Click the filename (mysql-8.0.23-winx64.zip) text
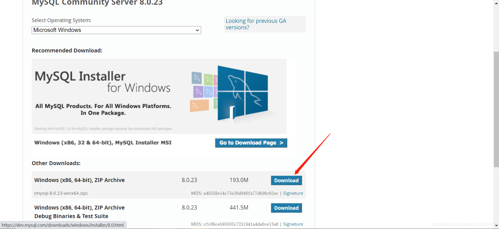This screenshot has width=499, height=229. (61, 193)
